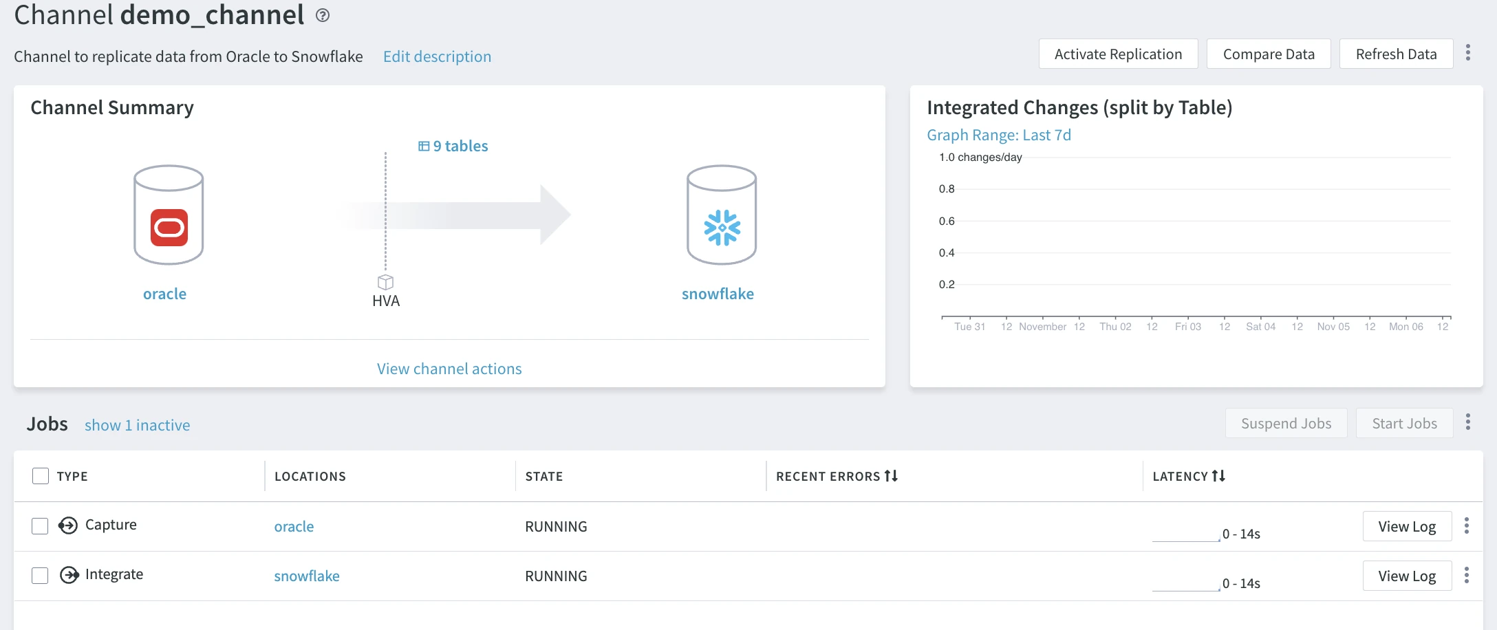The image size is (1497, 630).
Task: Click the Oracle database source icon
Action: (169, 215)
